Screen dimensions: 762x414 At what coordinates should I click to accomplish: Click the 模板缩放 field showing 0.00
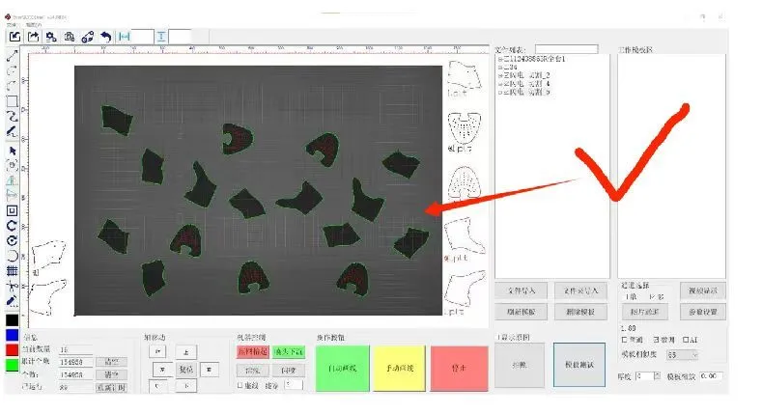pos(711,376)
